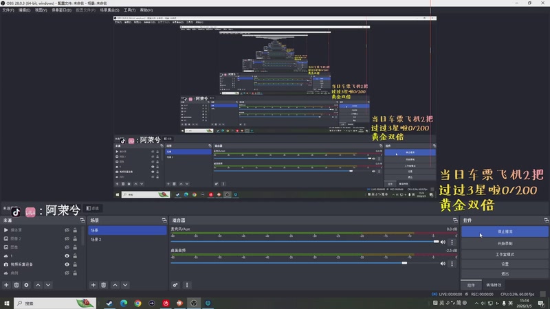Open the 桌面音频 channel three-dot options
Image resolution: width=550 pixels, height=309 pixels.
(452, 264)
